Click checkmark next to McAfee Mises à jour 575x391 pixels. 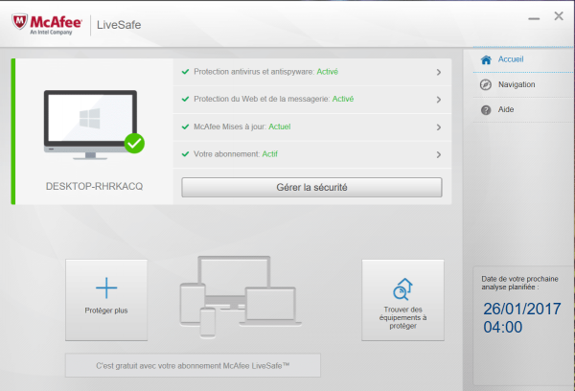coord(186,126)
